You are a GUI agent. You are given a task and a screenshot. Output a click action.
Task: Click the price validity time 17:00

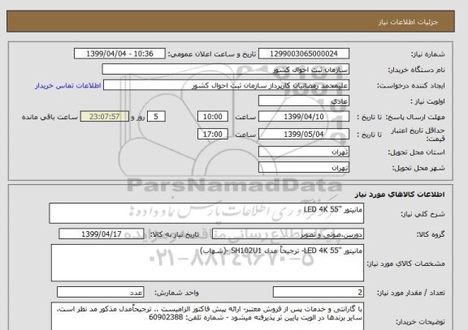(213, 134)
